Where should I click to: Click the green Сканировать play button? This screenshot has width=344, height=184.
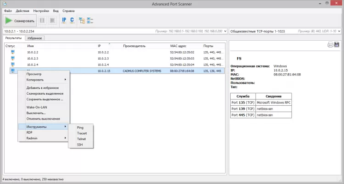pos(20,20)
